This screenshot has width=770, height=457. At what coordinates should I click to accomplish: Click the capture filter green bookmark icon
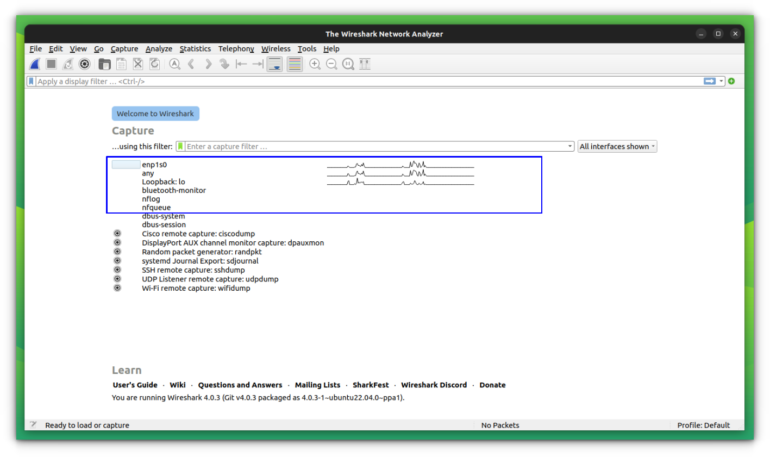[180, 146]
